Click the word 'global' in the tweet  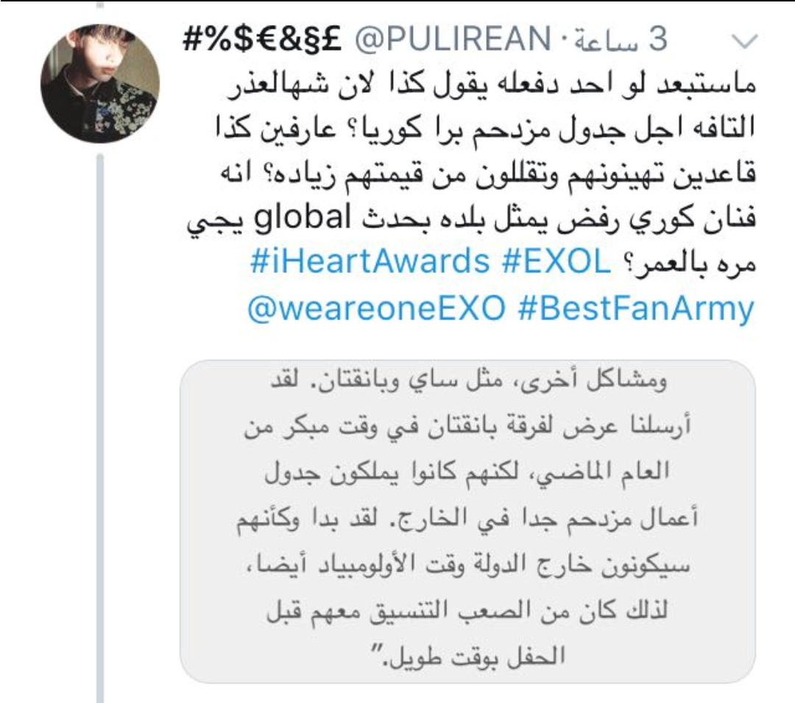pos(303,217)
